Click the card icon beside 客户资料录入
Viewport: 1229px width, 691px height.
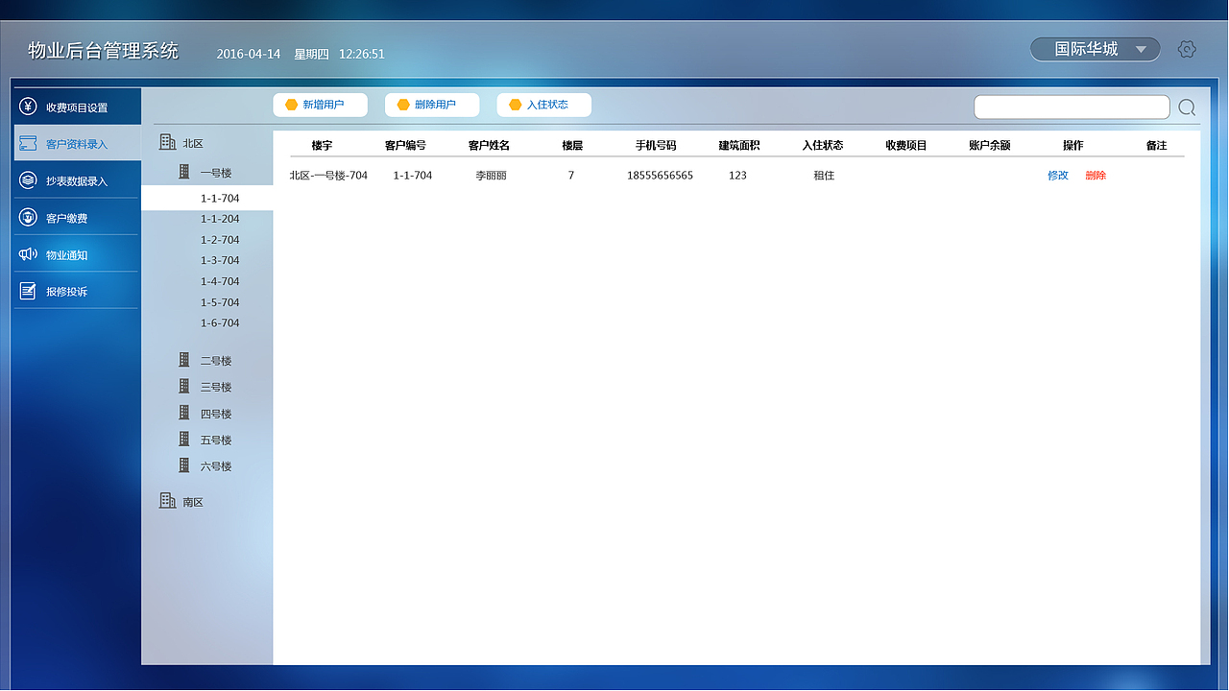28,143
